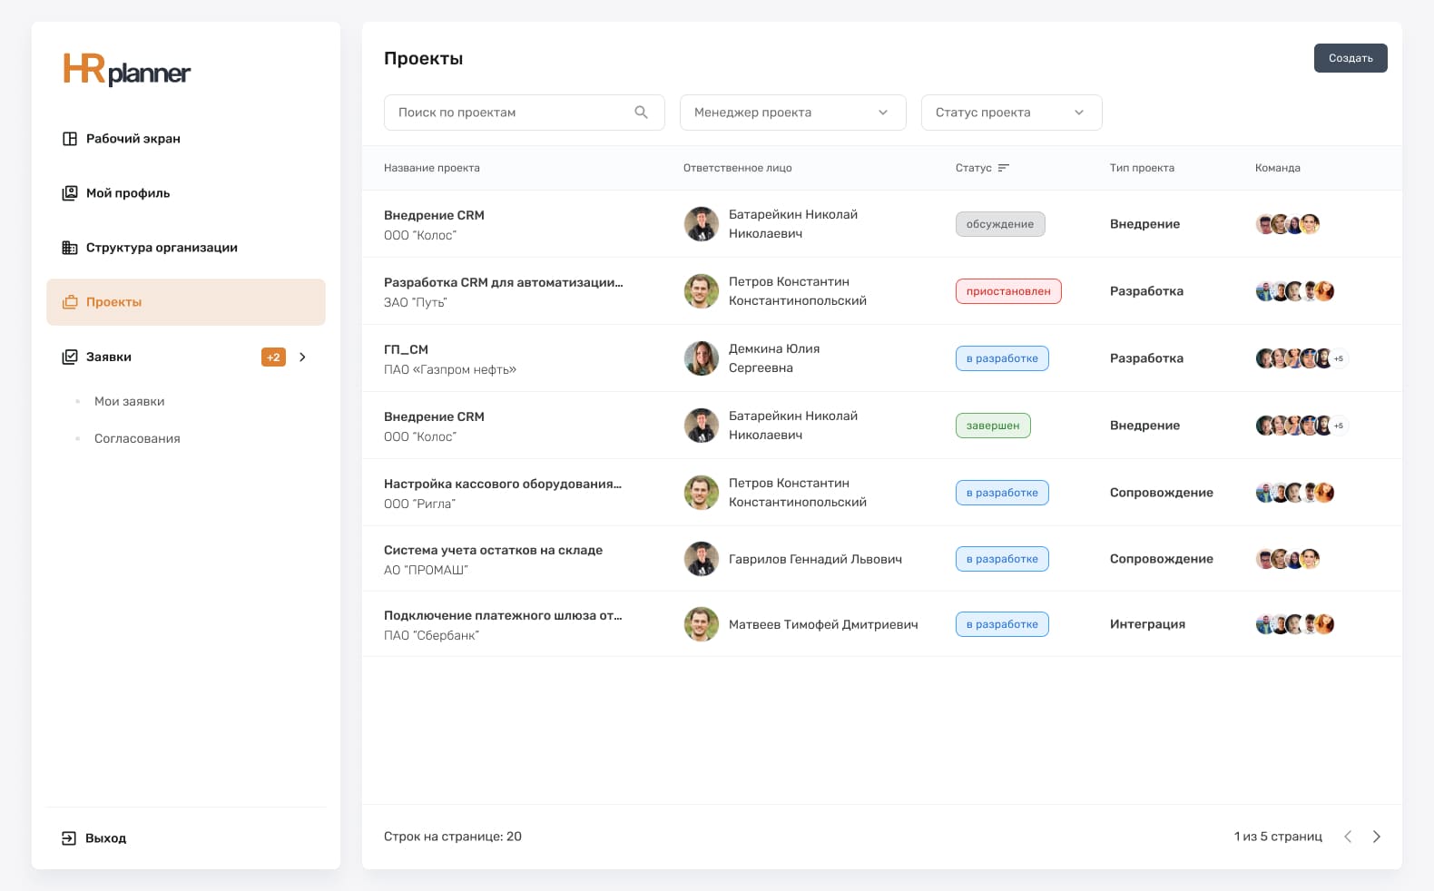Click the Ответственное лицо column header

[x=738, y=168]
